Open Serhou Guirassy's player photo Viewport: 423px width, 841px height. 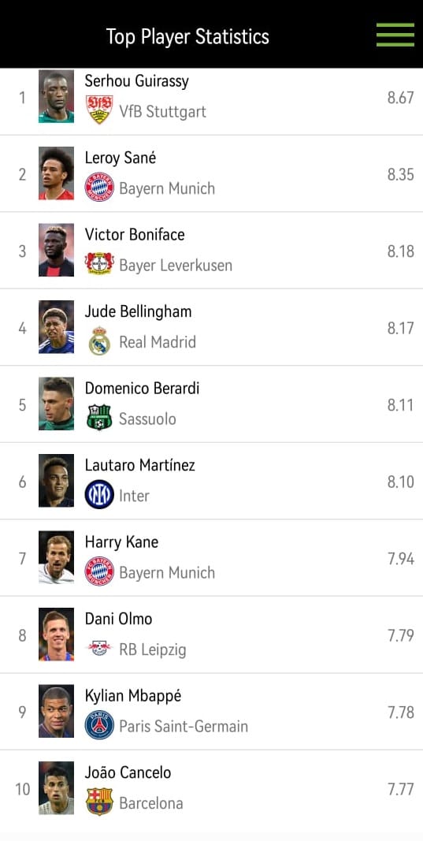click(56, 96)
